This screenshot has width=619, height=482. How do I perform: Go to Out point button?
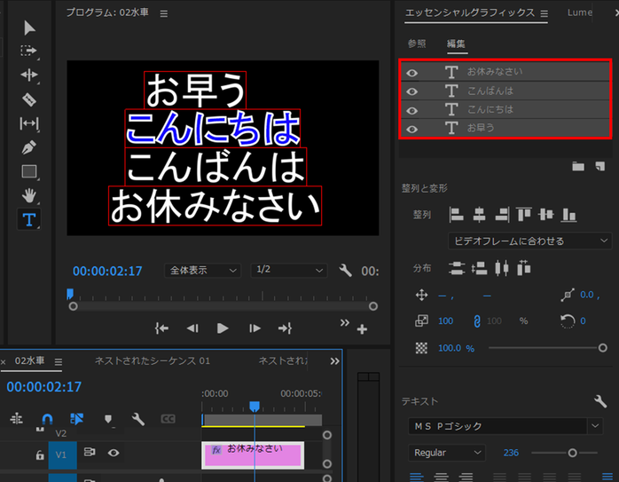pyautogui.click(x=285, y=328)
